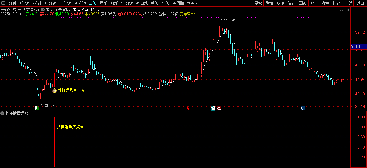The image size is (367, 168).
Task: Click the +自选 add to watchlist button
Action: tap(348, 3)
